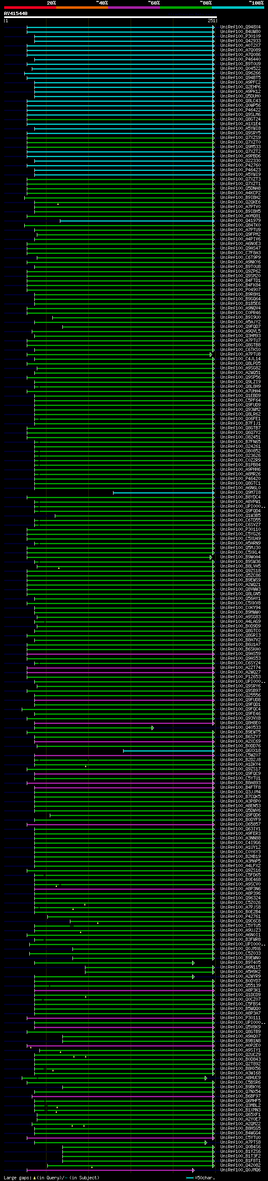
Task: Open hit UniRef100_B4UW80
Action: pyautogui.click(x=240, y=32)
